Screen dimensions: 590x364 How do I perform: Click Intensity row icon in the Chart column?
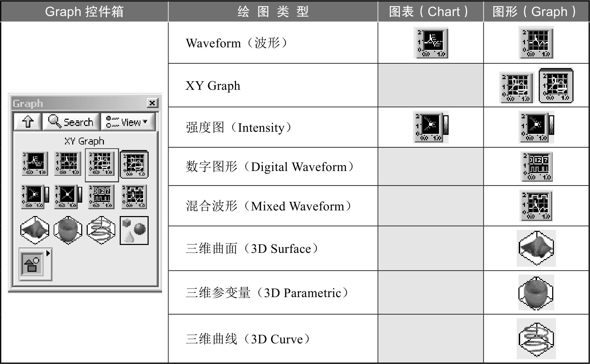coord(431,127)
